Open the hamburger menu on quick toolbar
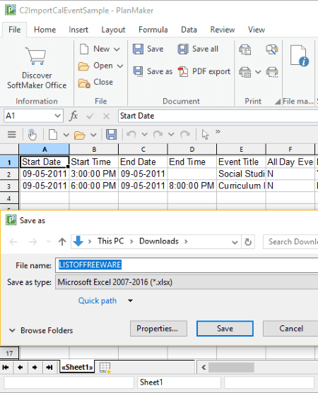318x393 pixels. pos(11,135)
